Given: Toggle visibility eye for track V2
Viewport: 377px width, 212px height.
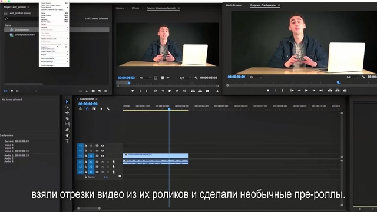Looking at the screenshot, I should coord(102,151).
